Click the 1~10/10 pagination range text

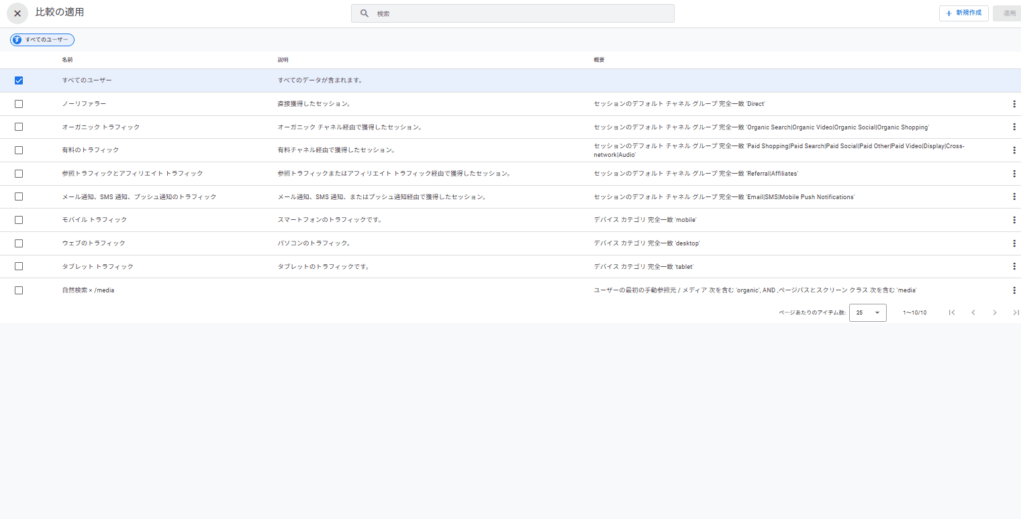(915, 312)
